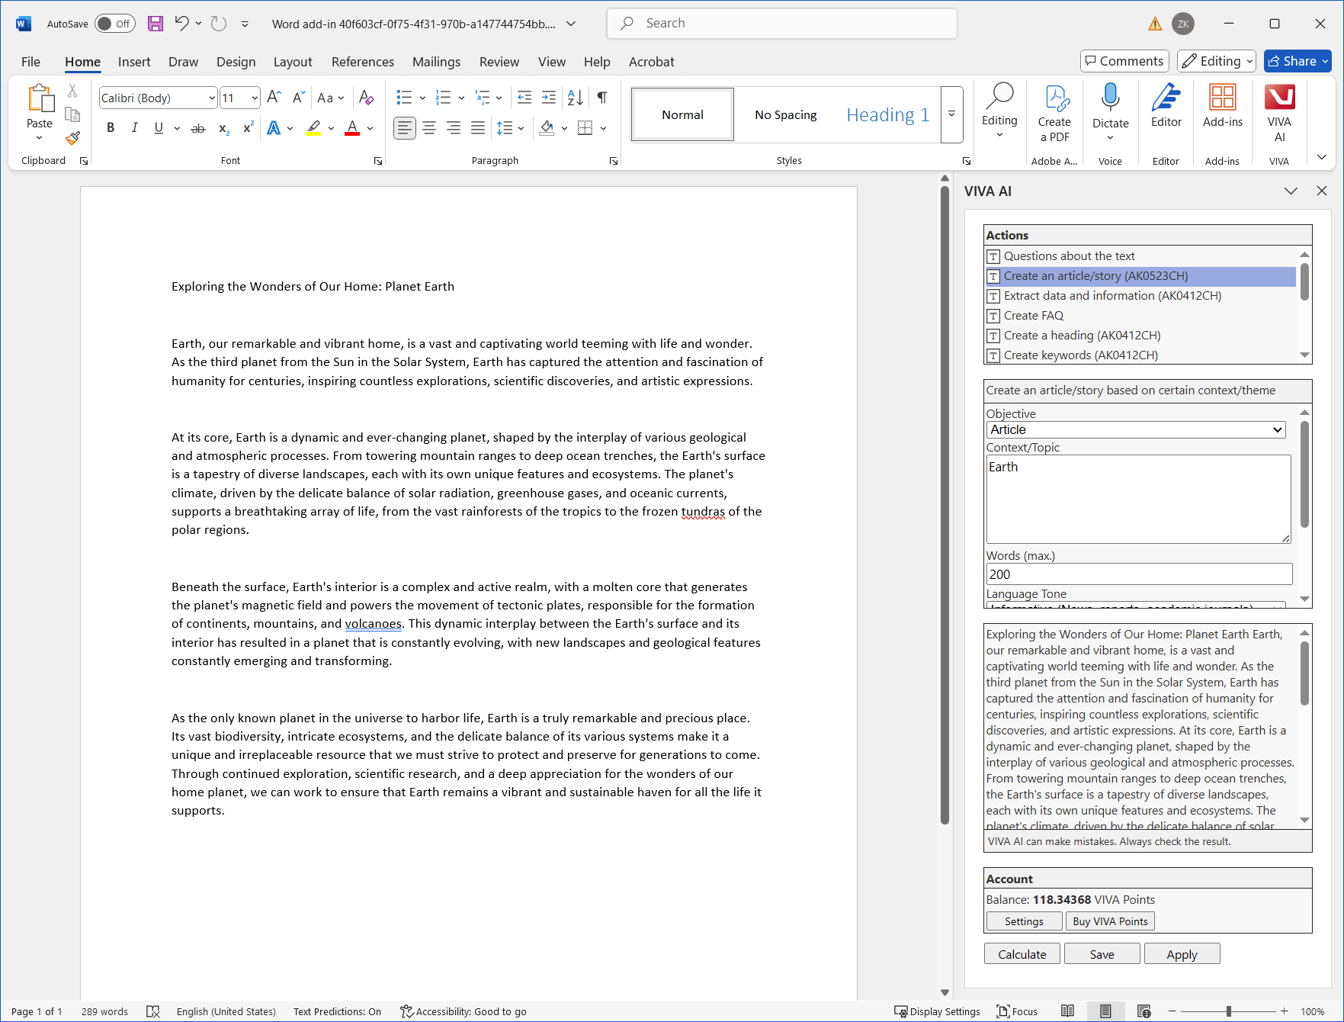Open the Editor proofing tool

coord(1166,107)
